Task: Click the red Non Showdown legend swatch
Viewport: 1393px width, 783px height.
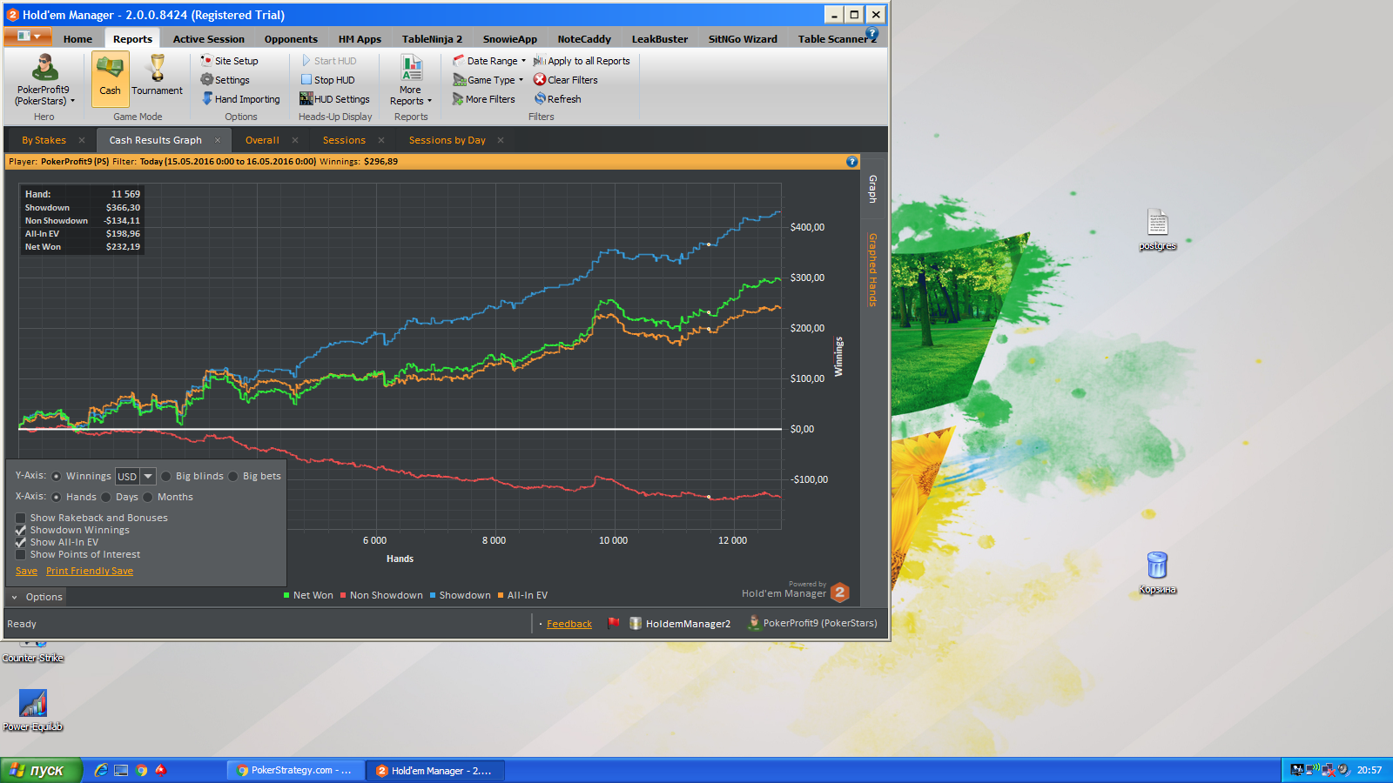Action: pyautogui.click(x=343, y=595)
